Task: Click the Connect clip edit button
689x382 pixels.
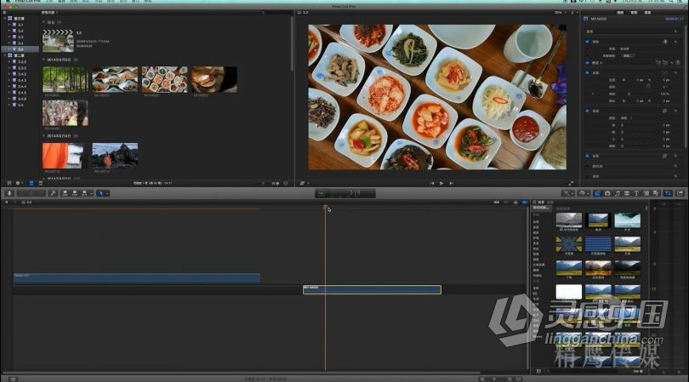Action: 65,193
